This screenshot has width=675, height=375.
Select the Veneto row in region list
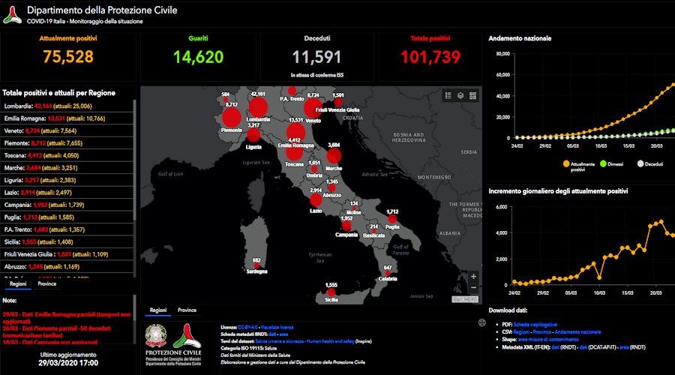tap(67, 131)
